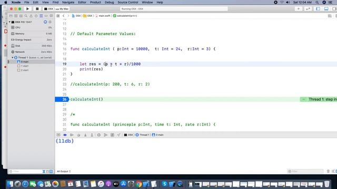Screen dimensions: 337x189
Task: Open environment overrides in debug bar
Action: (x=112, y=135)
